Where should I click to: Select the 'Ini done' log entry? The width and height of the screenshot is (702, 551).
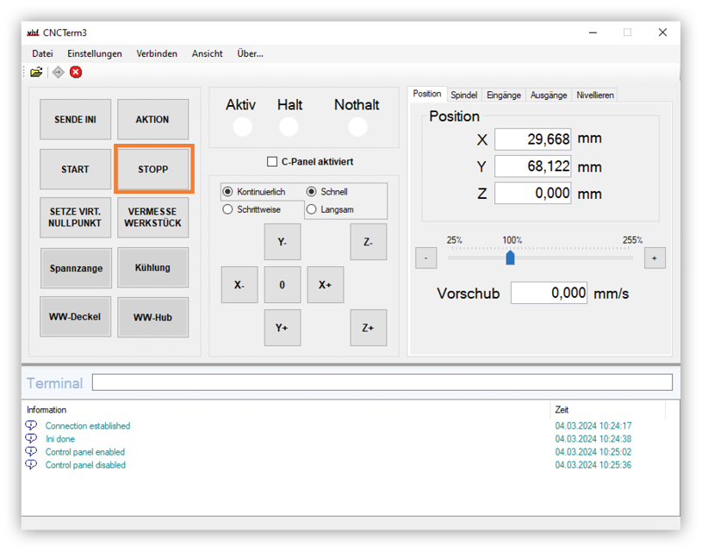pos(60,439)
